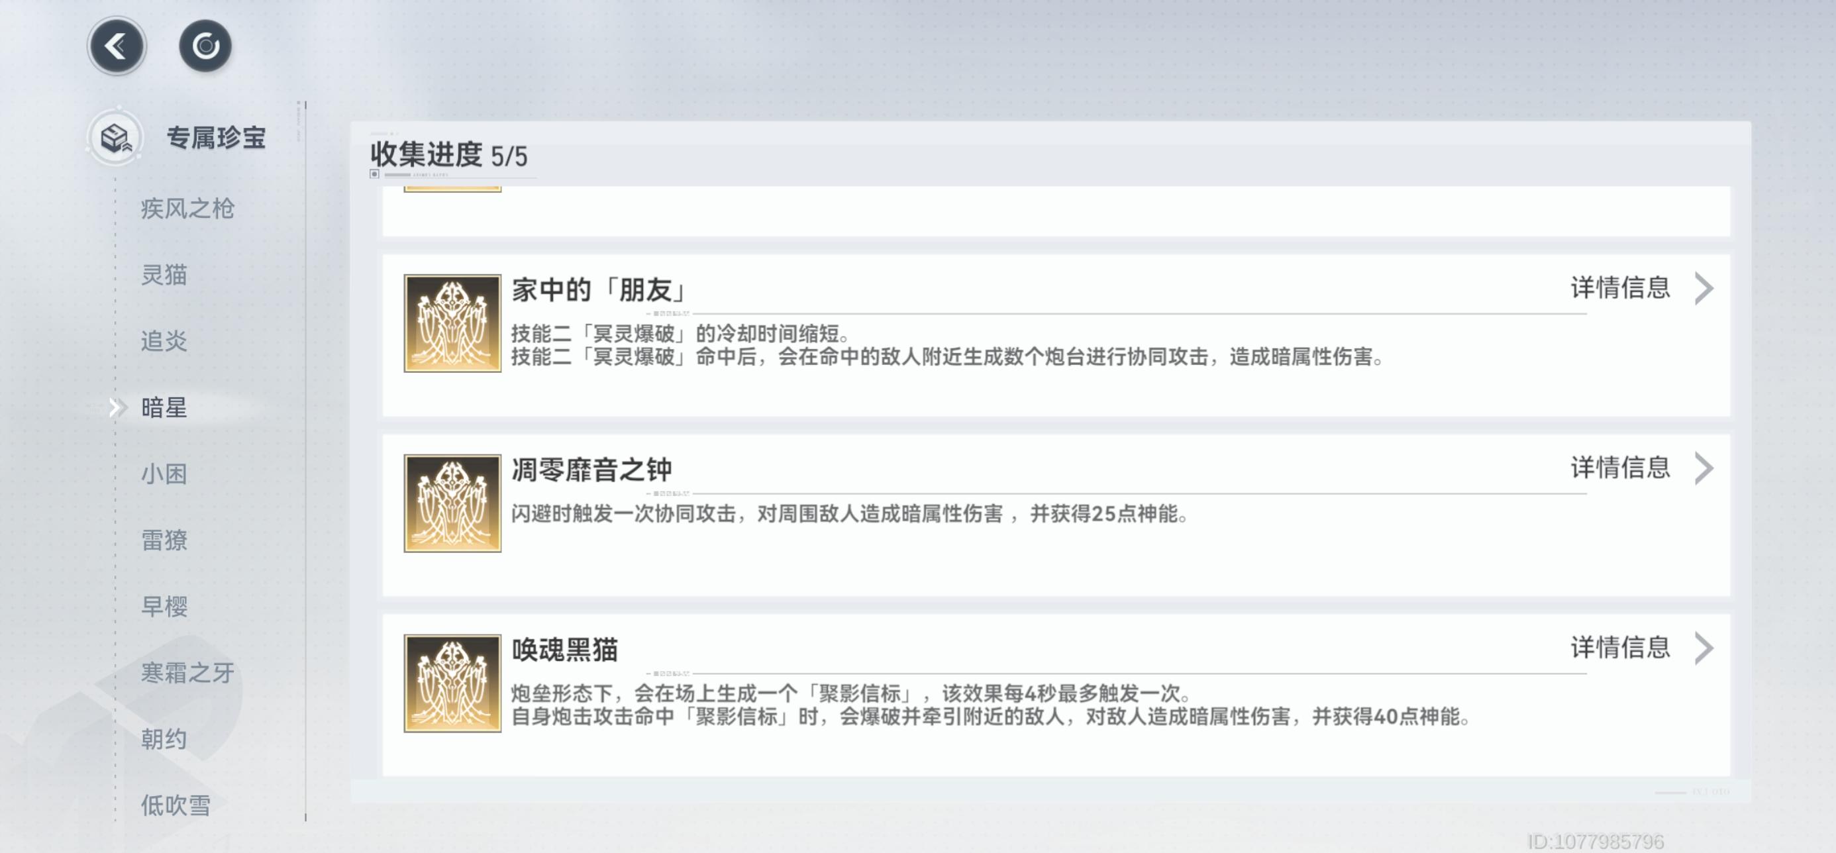This screenshot has width=1836, height=853.
Task: Click description line 自身炮击攻击命中「聚影信标」时
Action: point(991,716)
